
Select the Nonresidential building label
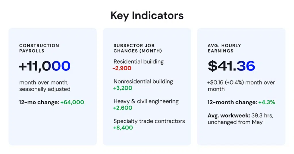143,82
